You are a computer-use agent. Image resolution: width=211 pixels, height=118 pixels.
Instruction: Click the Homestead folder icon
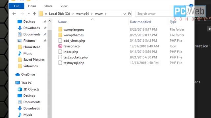tap(20, 47)
